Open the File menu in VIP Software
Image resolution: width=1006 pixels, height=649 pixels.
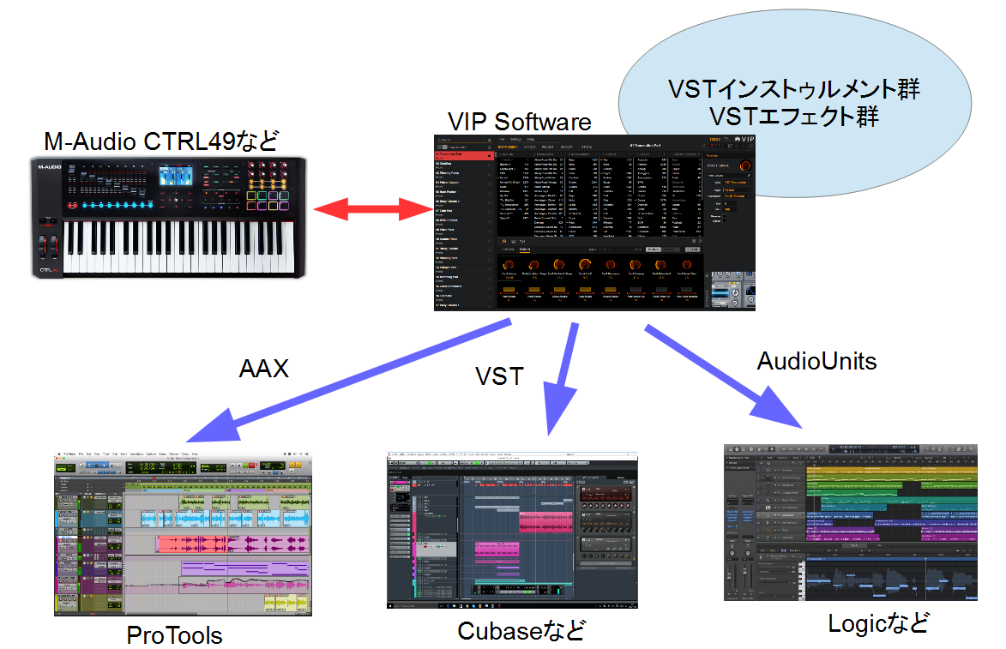(502, 139)
